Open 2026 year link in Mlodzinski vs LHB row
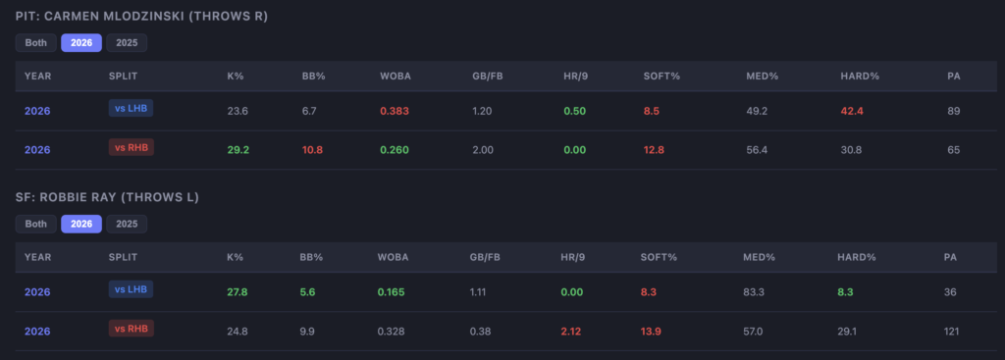This screenshot has height=360, width=1005. 37,111
